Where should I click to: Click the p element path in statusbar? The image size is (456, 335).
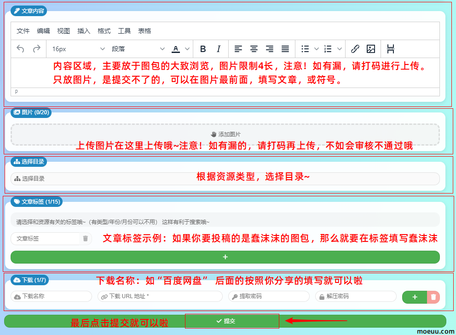[16, 92]
